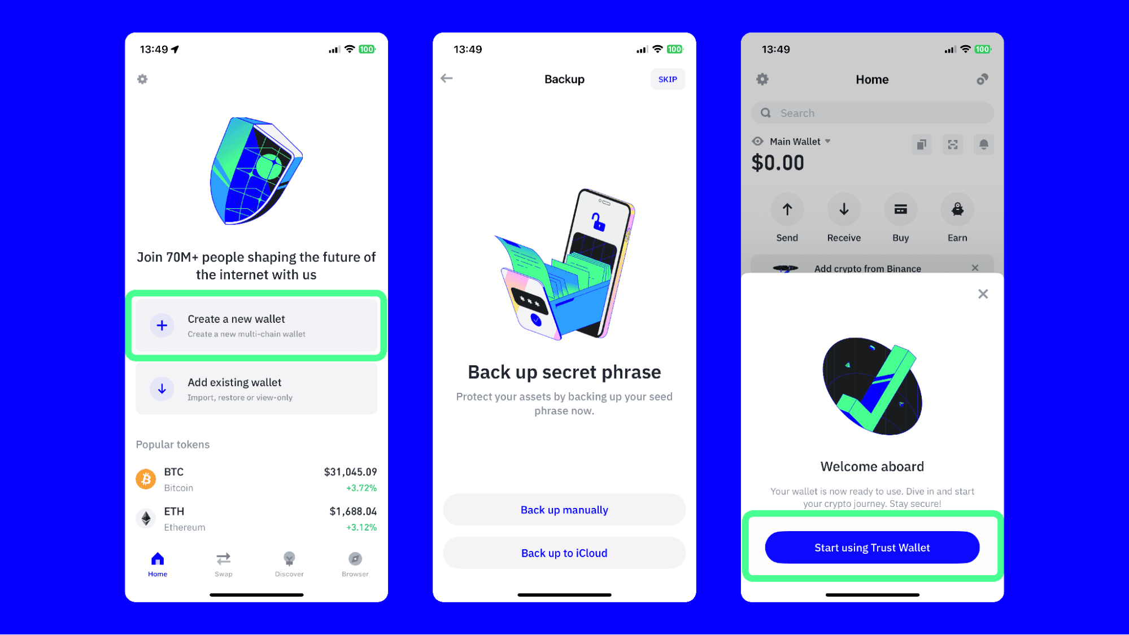Click the Add existing wallet expander
The height and width of the screenshot is (635, 1129).
click(256, 388)
